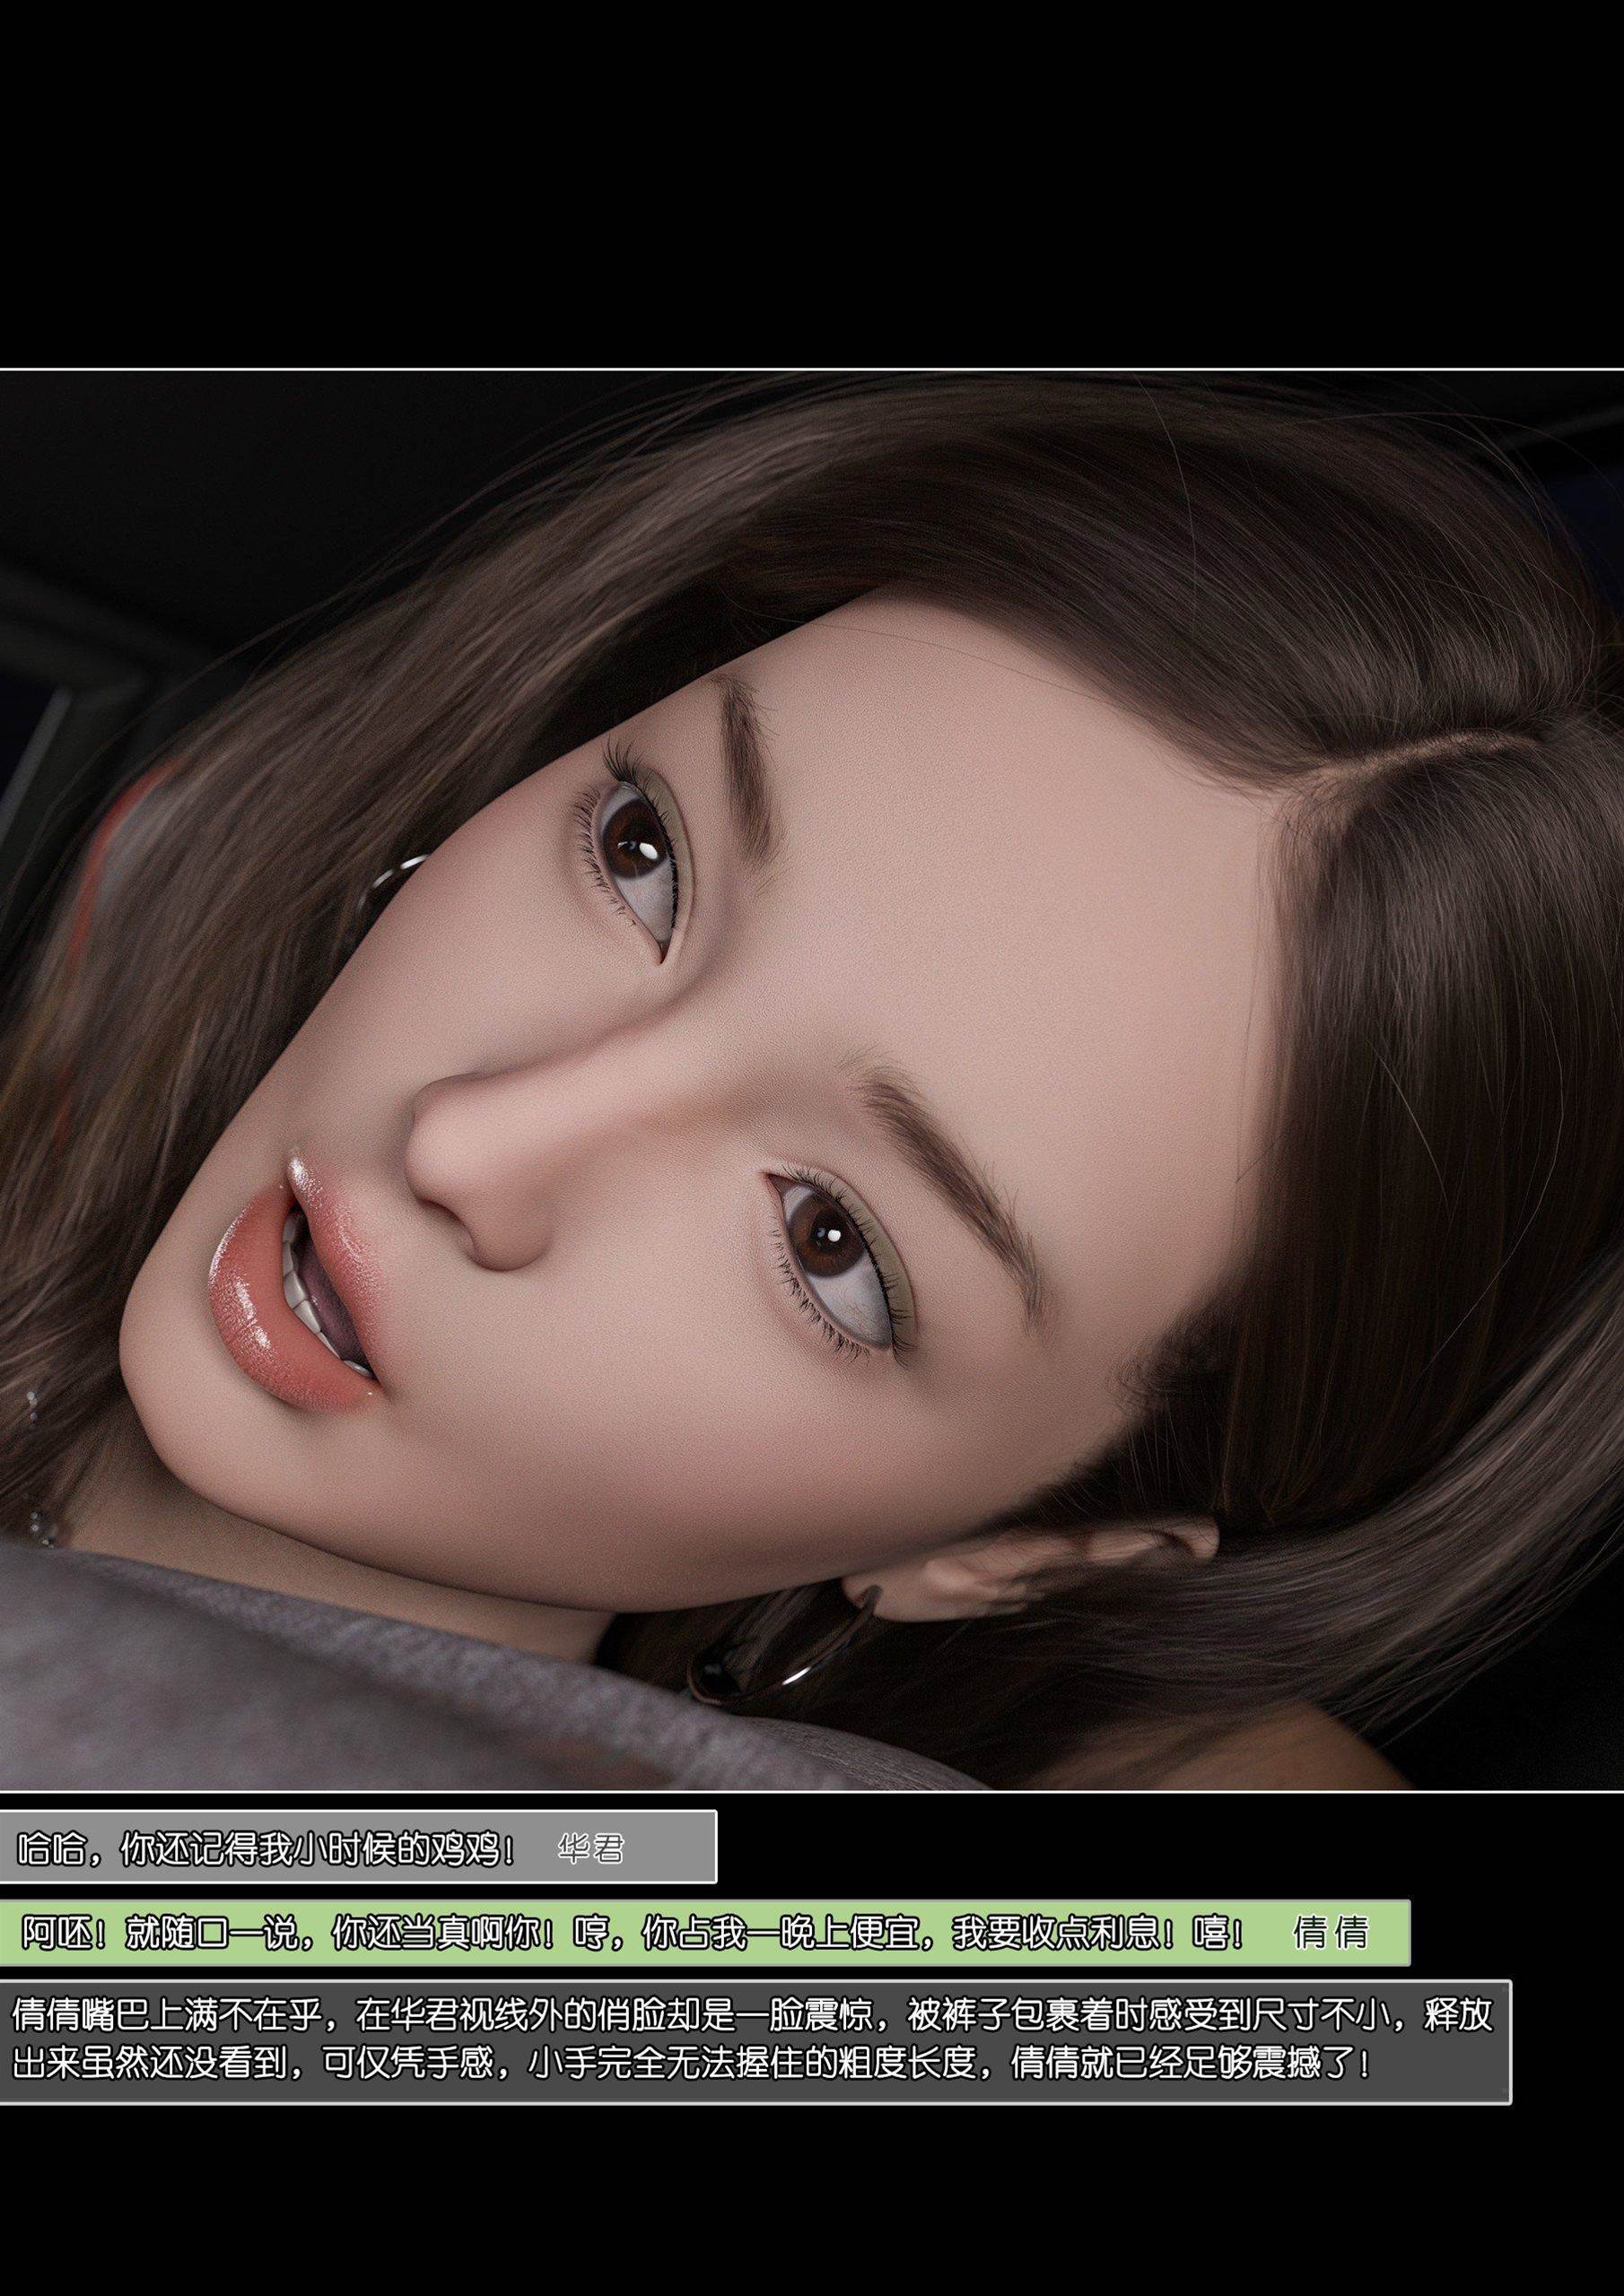
Task: Click the black empty area above the panel
Action: tap(811, 180)
